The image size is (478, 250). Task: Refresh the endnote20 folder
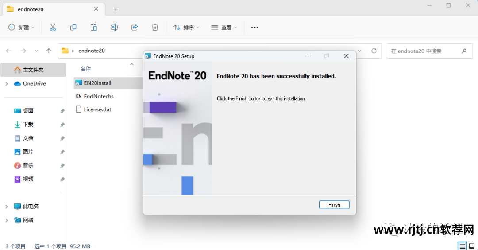(374, 51)
